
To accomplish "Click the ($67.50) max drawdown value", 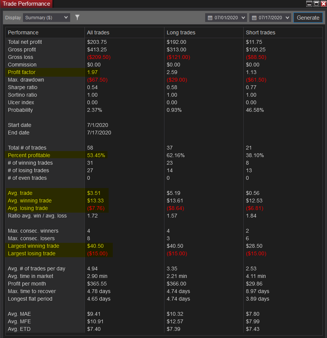I will pyautogui.click(x=97, y=80).
